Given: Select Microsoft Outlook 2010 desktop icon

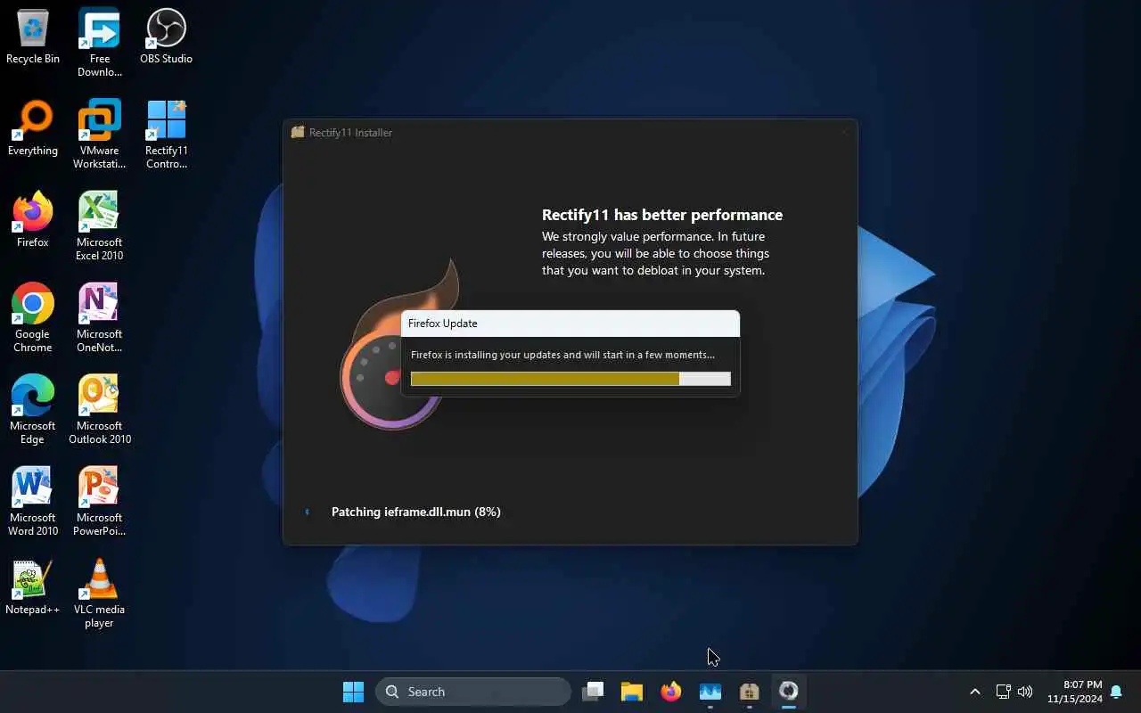Looking at the screenshot, I should tap(99, 410).
